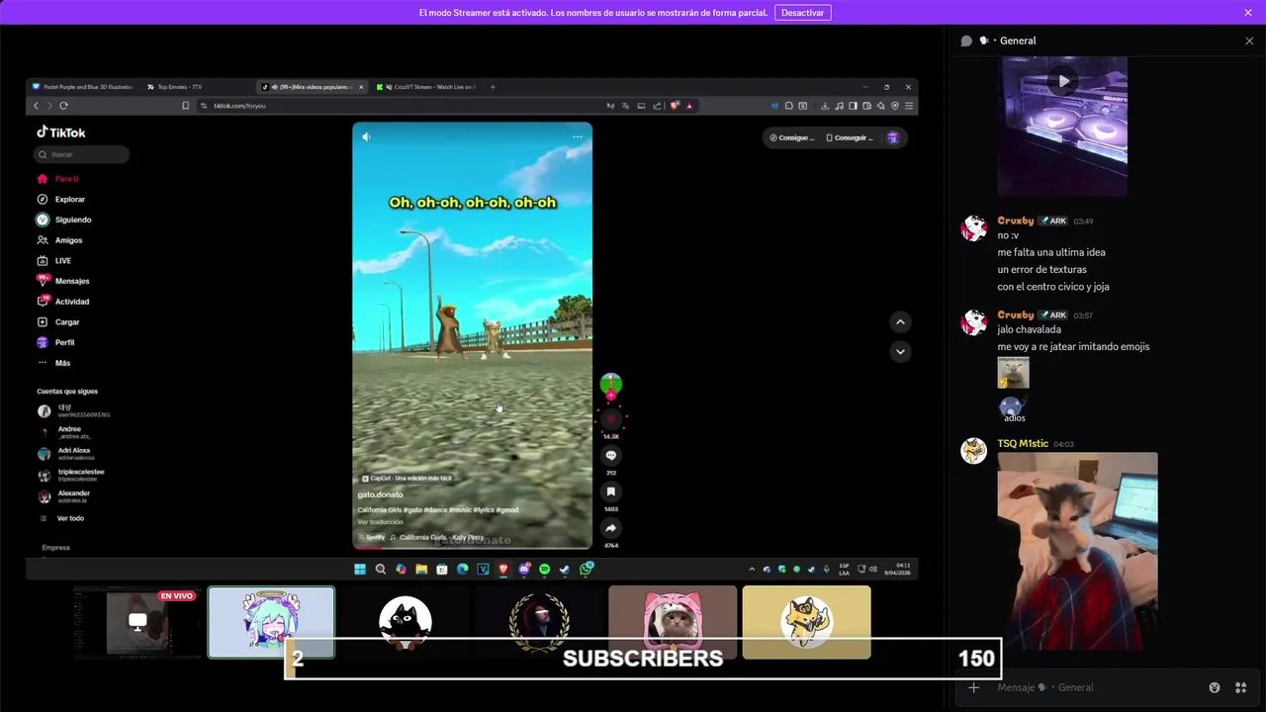Viewport: 1266px width, 712px height.
Task: Open the cat emoji image from Cruxby
Action: [x=1014, y=373]
